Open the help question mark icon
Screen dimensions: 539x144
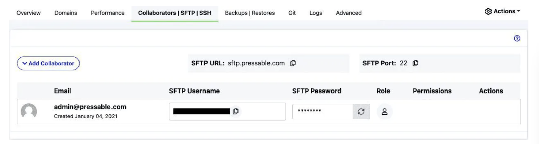point(517,38)
